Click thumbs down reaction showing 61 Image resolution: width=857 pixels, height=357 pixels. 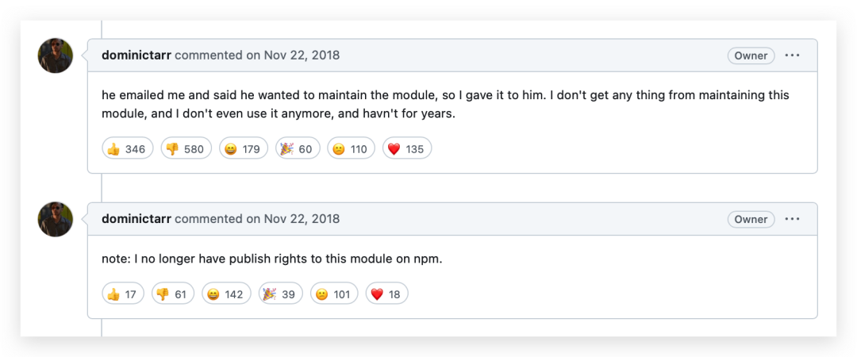pyautogui.click(x=173, y=294)
